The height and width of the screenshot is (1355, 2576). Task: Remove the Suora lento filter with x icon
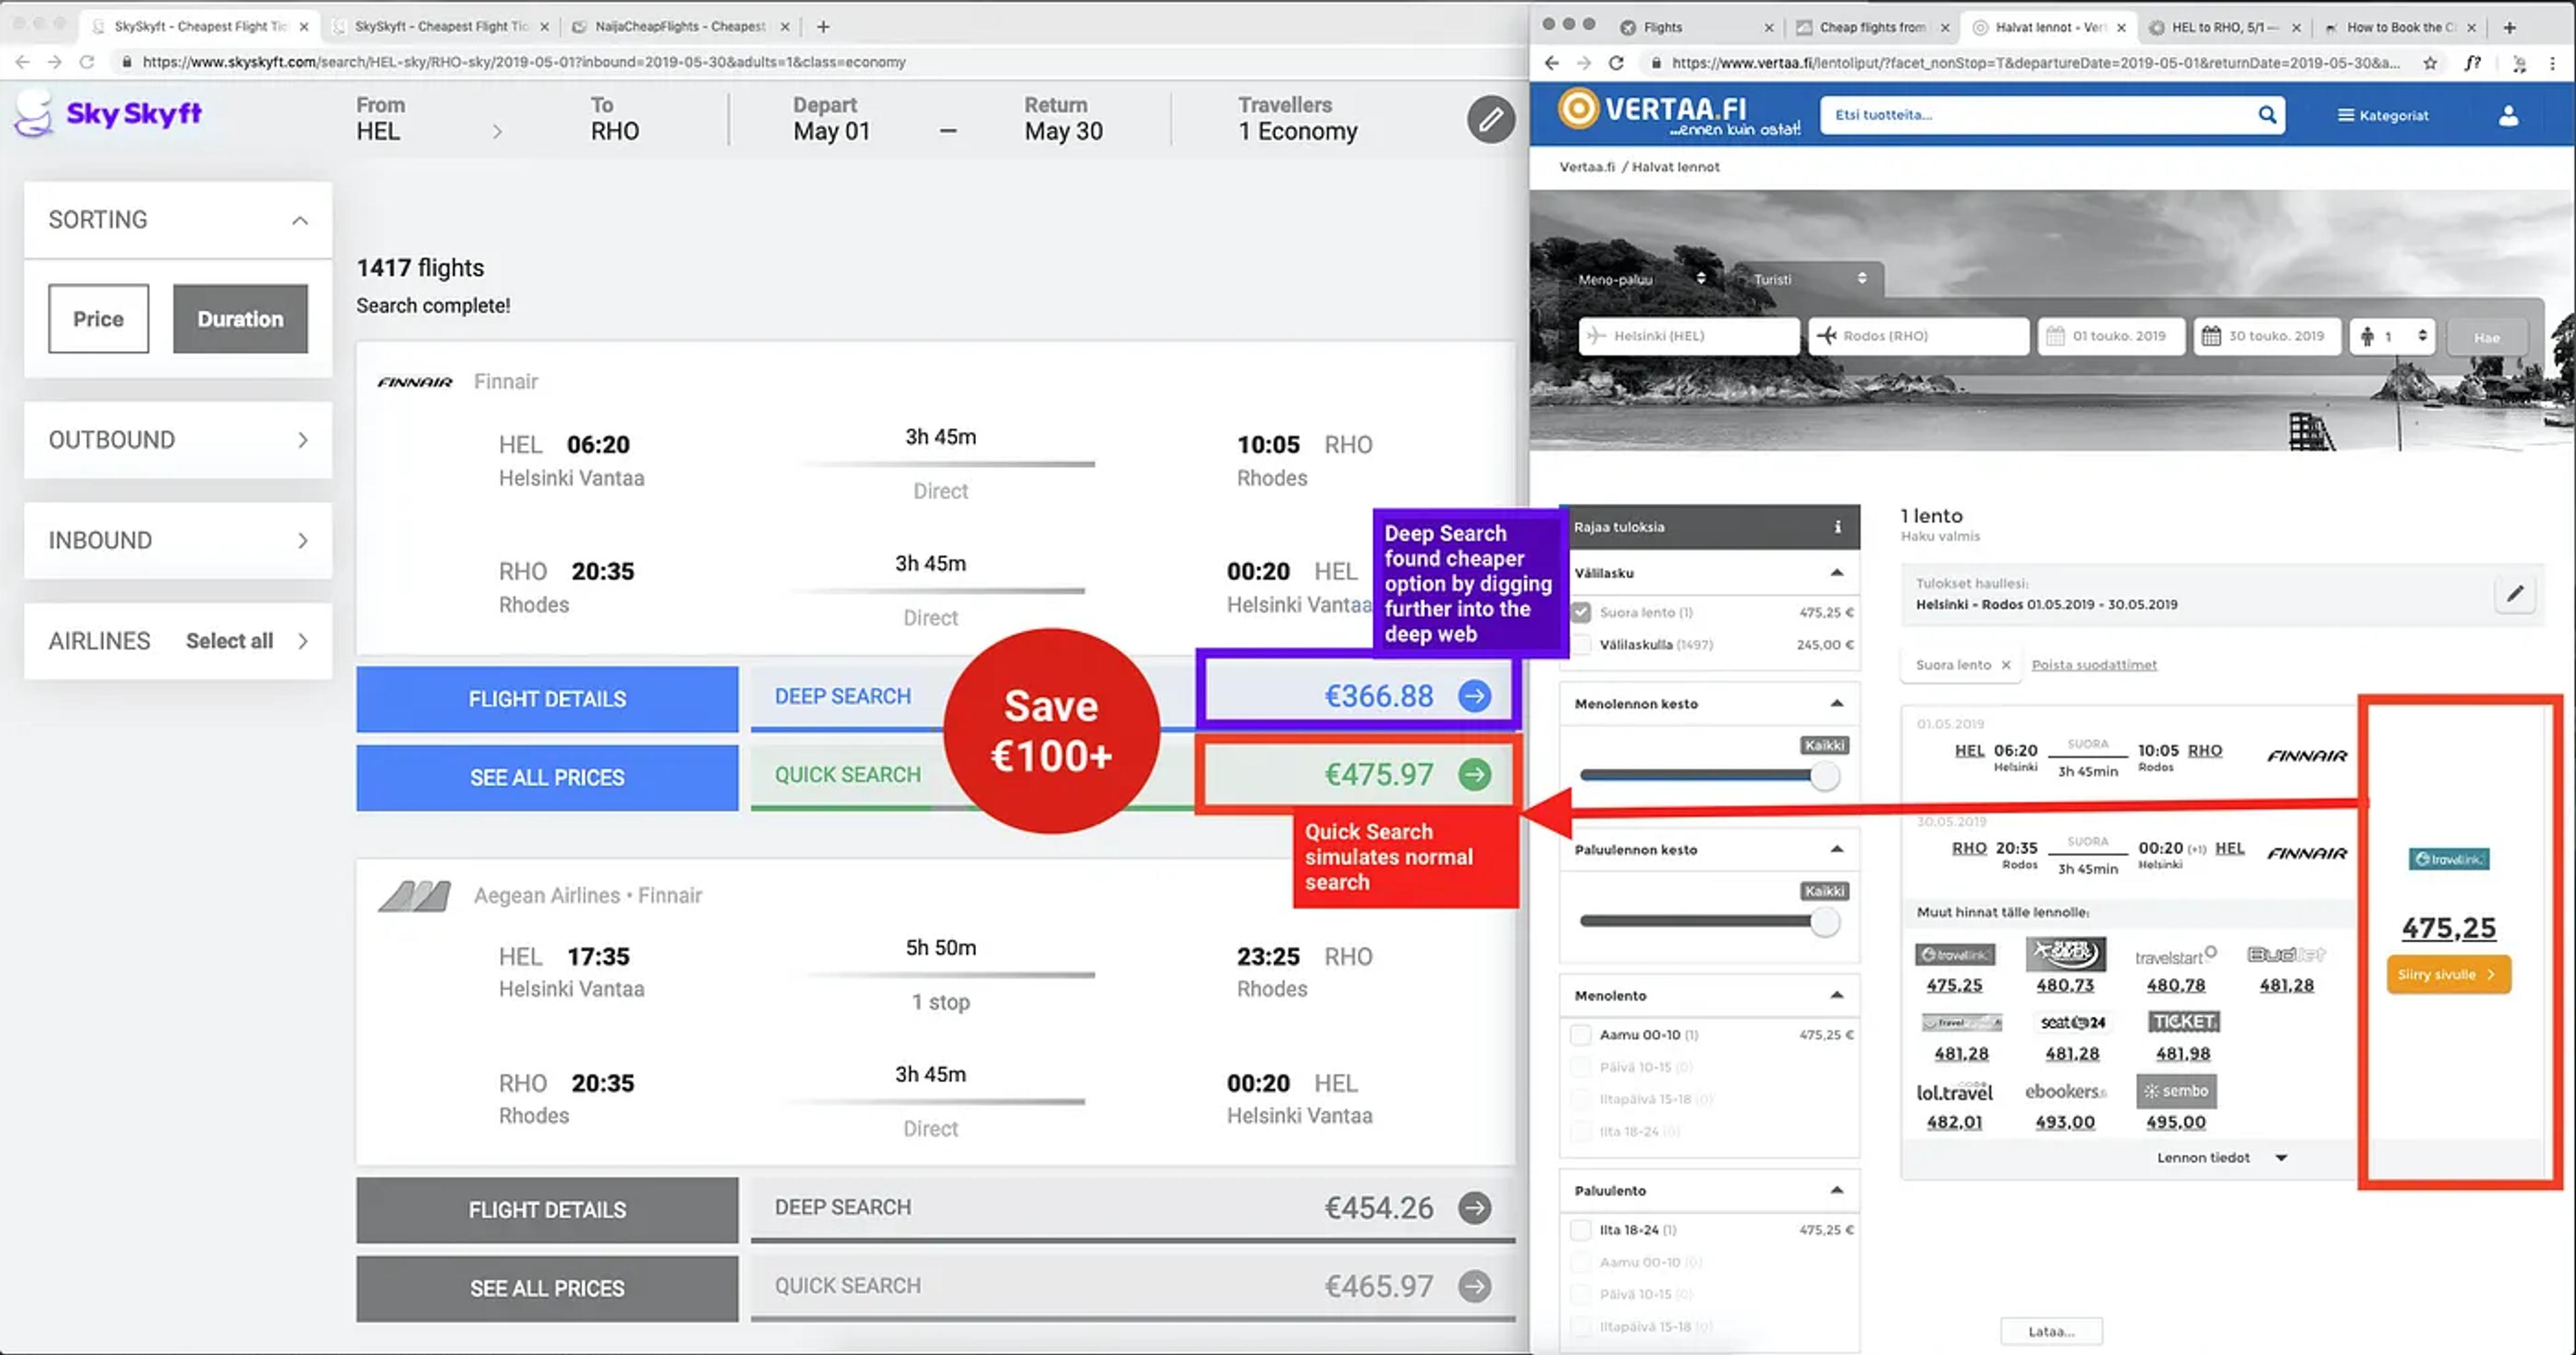pos(2005,664)
